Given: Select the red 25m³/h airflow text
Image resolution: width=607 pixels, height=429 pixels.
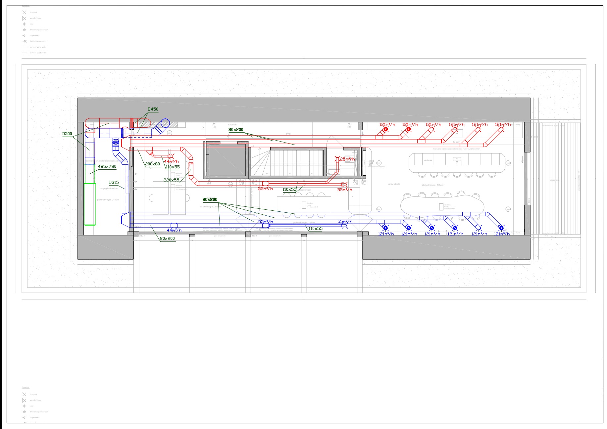Looking at the screenshot, I should coord(347,159).
